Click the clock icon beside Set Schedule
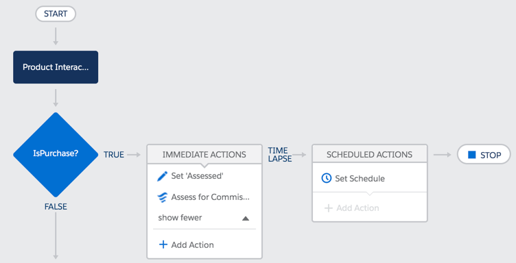Image resolution: width=516 pixels, height=263 pixels. 326,178
